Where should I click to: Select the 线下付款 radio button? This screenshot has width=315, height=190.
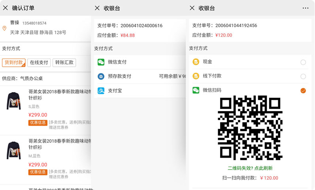303,76
